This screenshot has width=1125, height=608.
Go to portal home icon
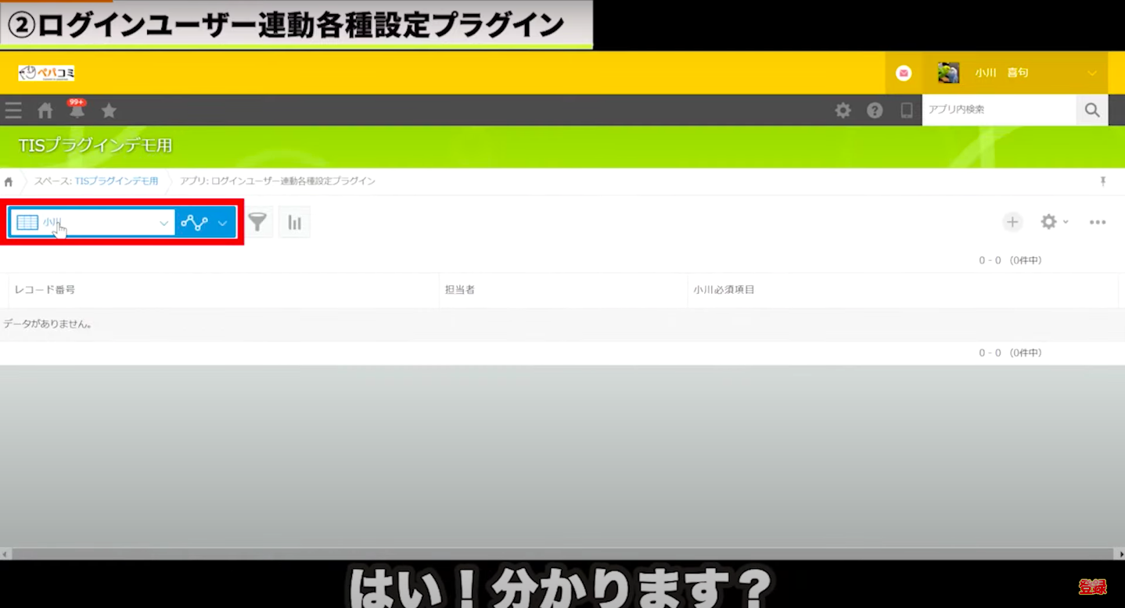[45, 111]
